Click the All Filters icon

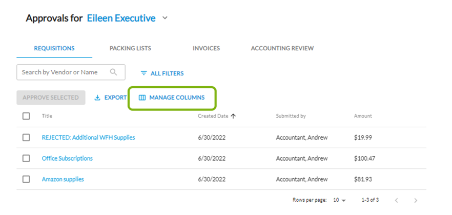click(x=144, y=73)
